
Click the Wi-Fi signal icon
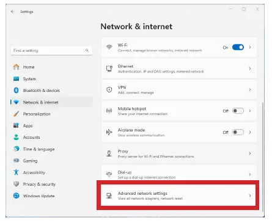tap(109, 47)
